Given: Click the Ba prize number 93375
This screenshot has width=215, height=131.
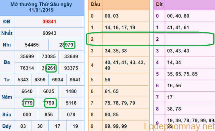Looking at the screenshot, I should point(71,68).
